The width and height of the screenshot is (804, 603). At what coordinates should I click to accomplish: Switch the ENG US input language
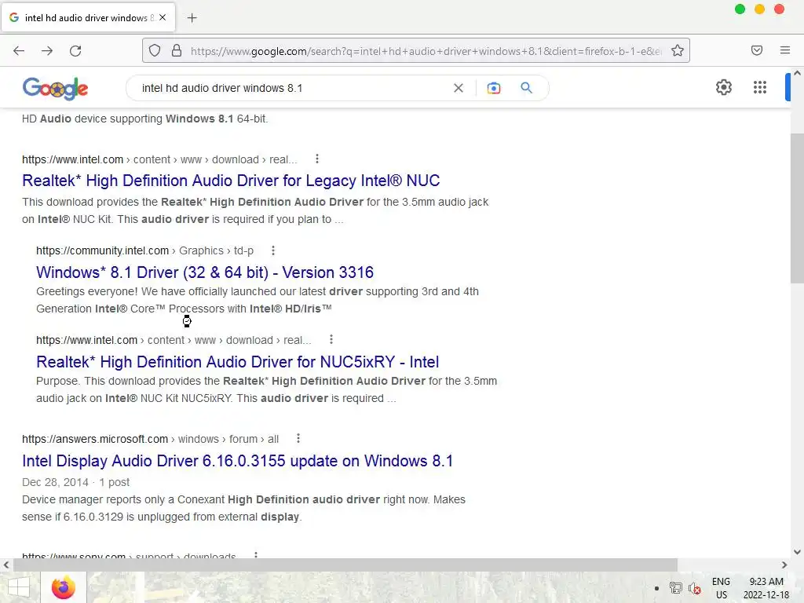[721, 588]
